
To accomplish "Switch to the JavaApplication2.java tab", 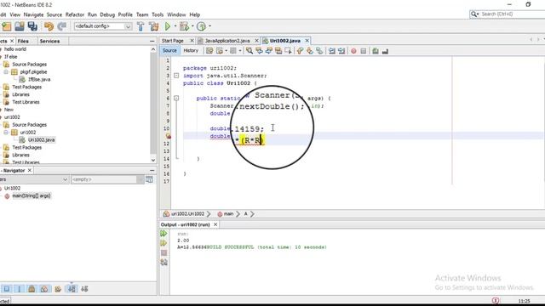I will 227,41.
